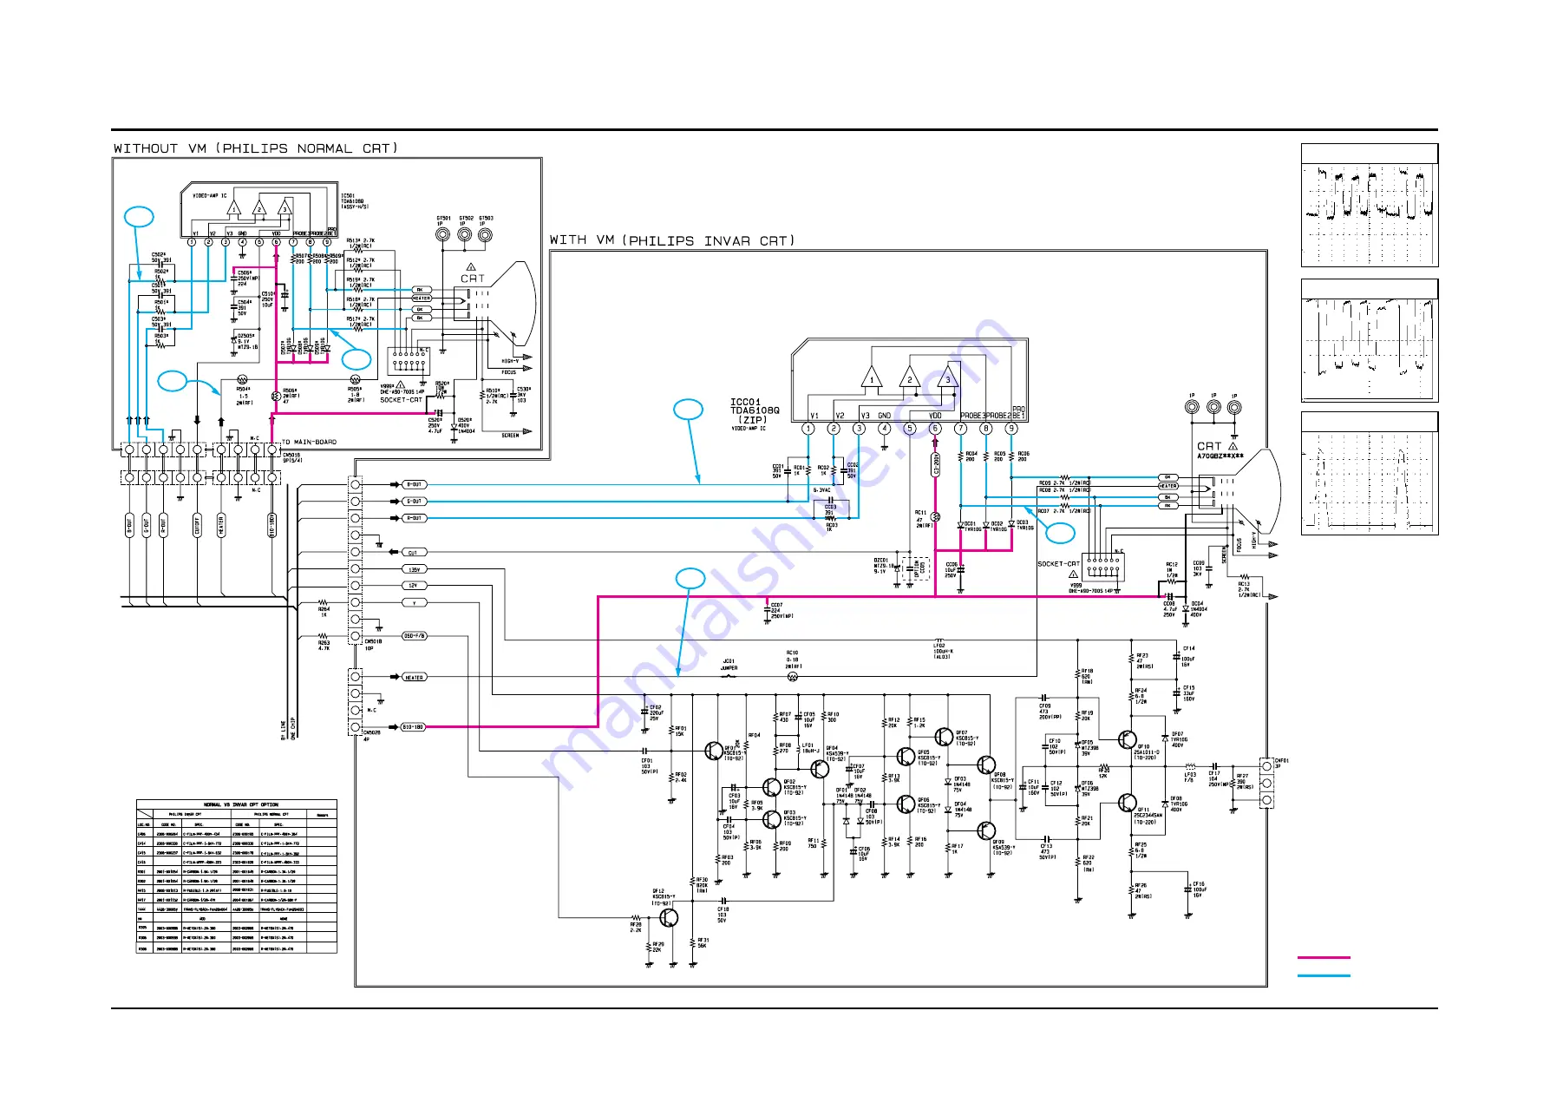Select the CNF01 3P connector
Viewport: 1550px width, 1096px height.
(x=1267, y=783)
